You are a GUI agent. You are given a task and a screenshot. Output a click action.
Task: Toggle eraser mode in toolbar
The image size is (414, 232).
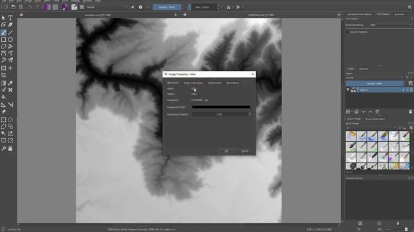133,7
